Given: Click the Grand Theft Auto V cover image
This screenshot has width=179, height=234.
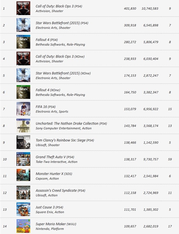Looking at the screenshot, I should click(x=23, y=159).
